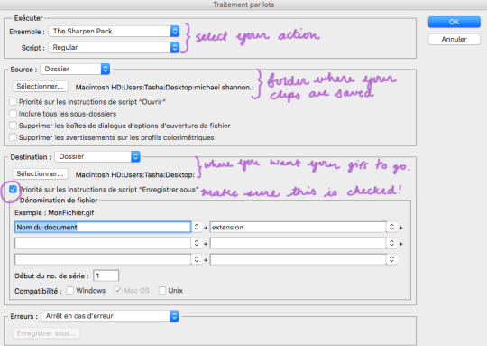Open the second-row left naming field arrows

tap(197, 243)
